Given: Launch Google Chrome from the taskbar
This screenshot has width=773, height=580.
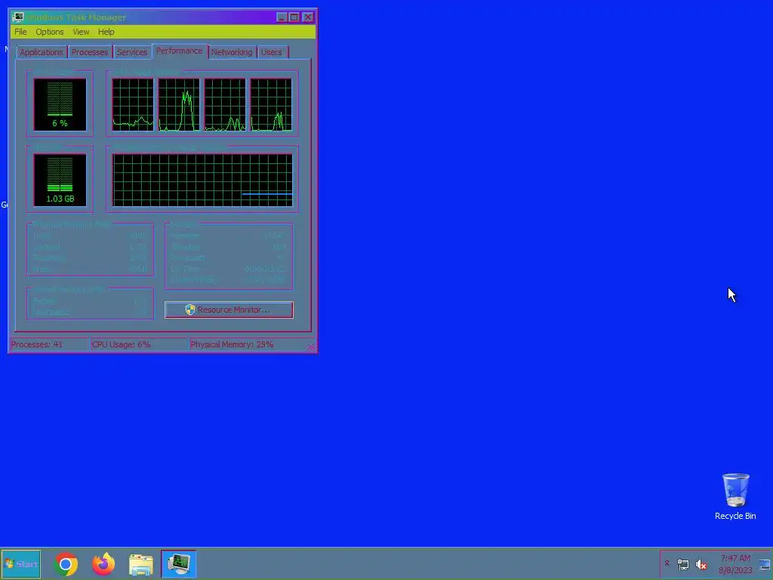Looking at the screenshot, I should coord(66,564).
